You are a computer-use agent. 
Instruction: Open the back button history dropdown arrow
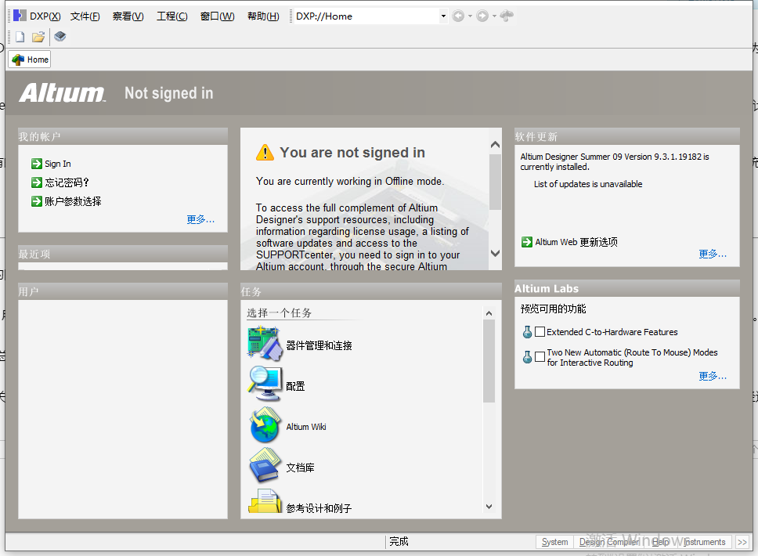470,16
